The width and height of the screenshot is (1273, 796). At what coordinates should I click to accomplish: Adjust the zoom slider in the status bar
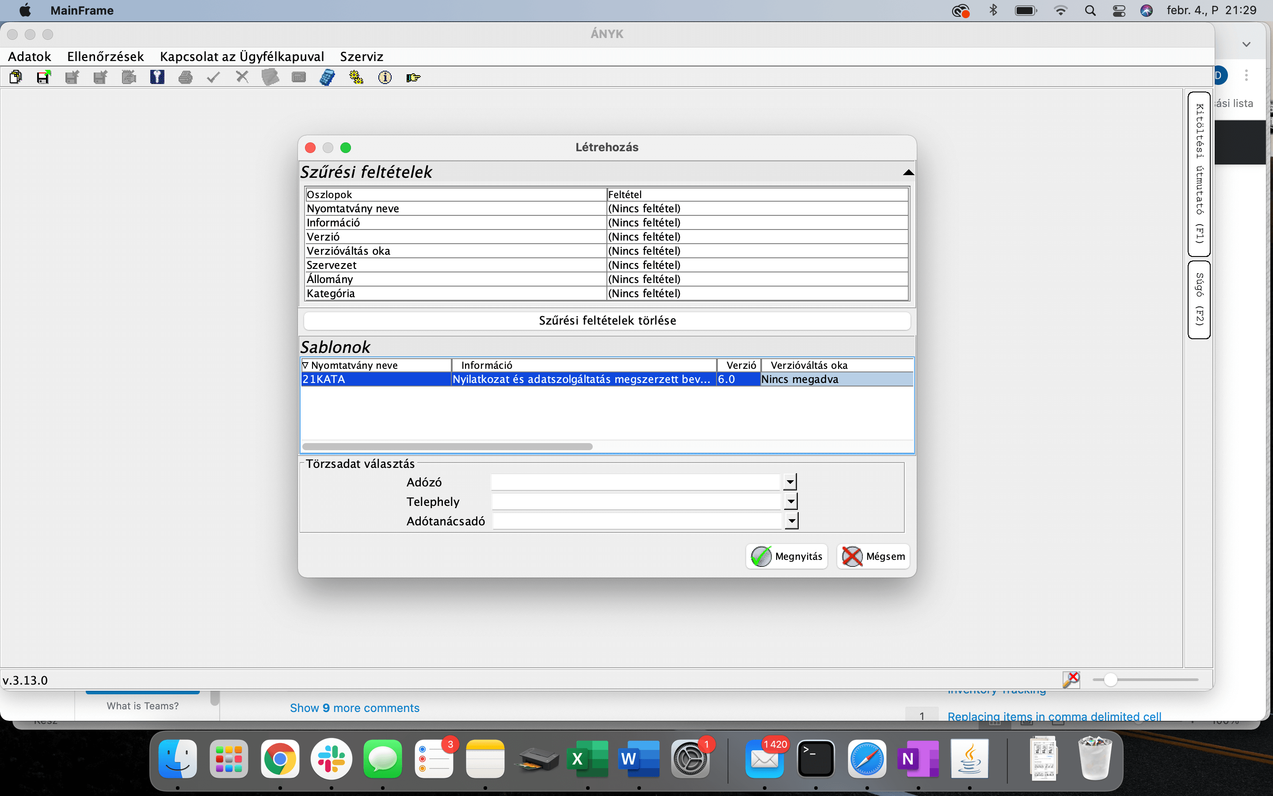pyautogui.click(x=1110, y=680)
